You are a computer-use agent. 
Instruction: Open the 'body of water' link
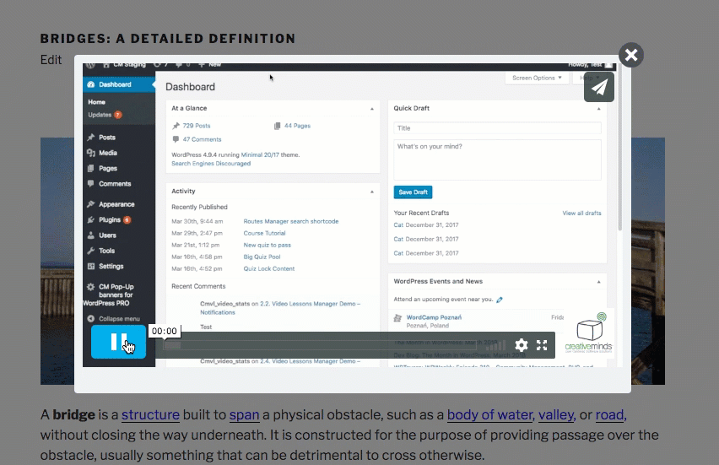click(489, 414)
